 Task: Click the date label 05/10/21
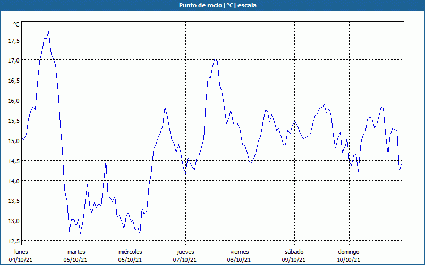click(x=75, y=260)
